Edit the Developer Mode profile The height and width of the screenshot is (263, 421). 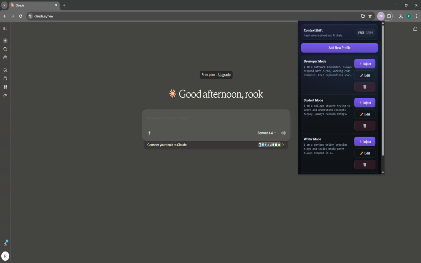click(365, 75)
